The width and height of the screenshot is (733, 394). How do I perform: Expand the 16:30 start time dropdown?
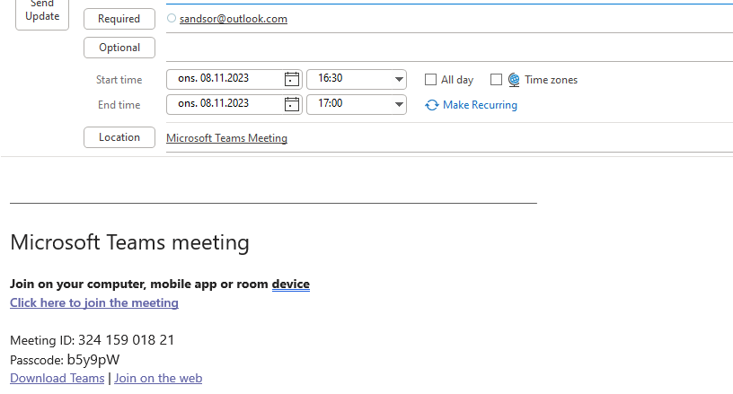(x=399, y=79)
